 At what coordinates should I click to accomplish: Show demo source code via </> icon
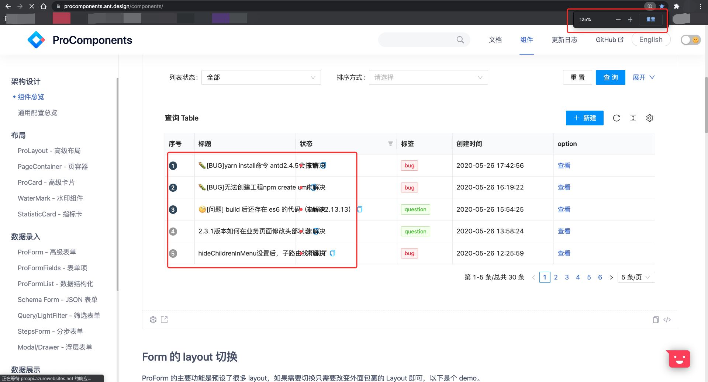667,320
